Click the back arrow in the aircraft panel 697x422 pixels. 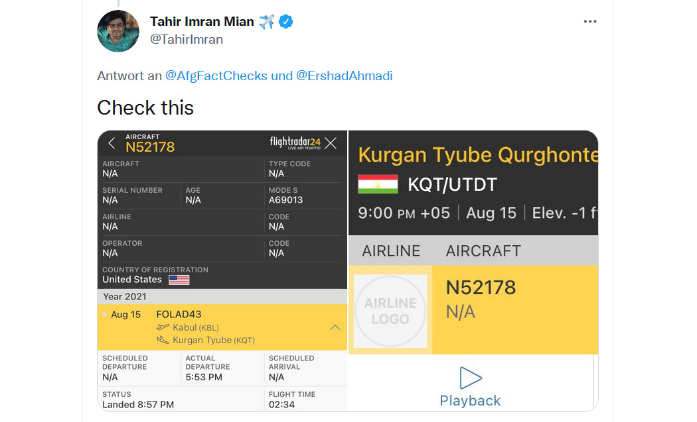point(112,143)
